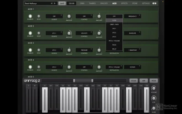Open MOD 4 LFO 3 source dropdown
Image resolution: width=182 pixels, height=114 pixels.
(54, 67)
